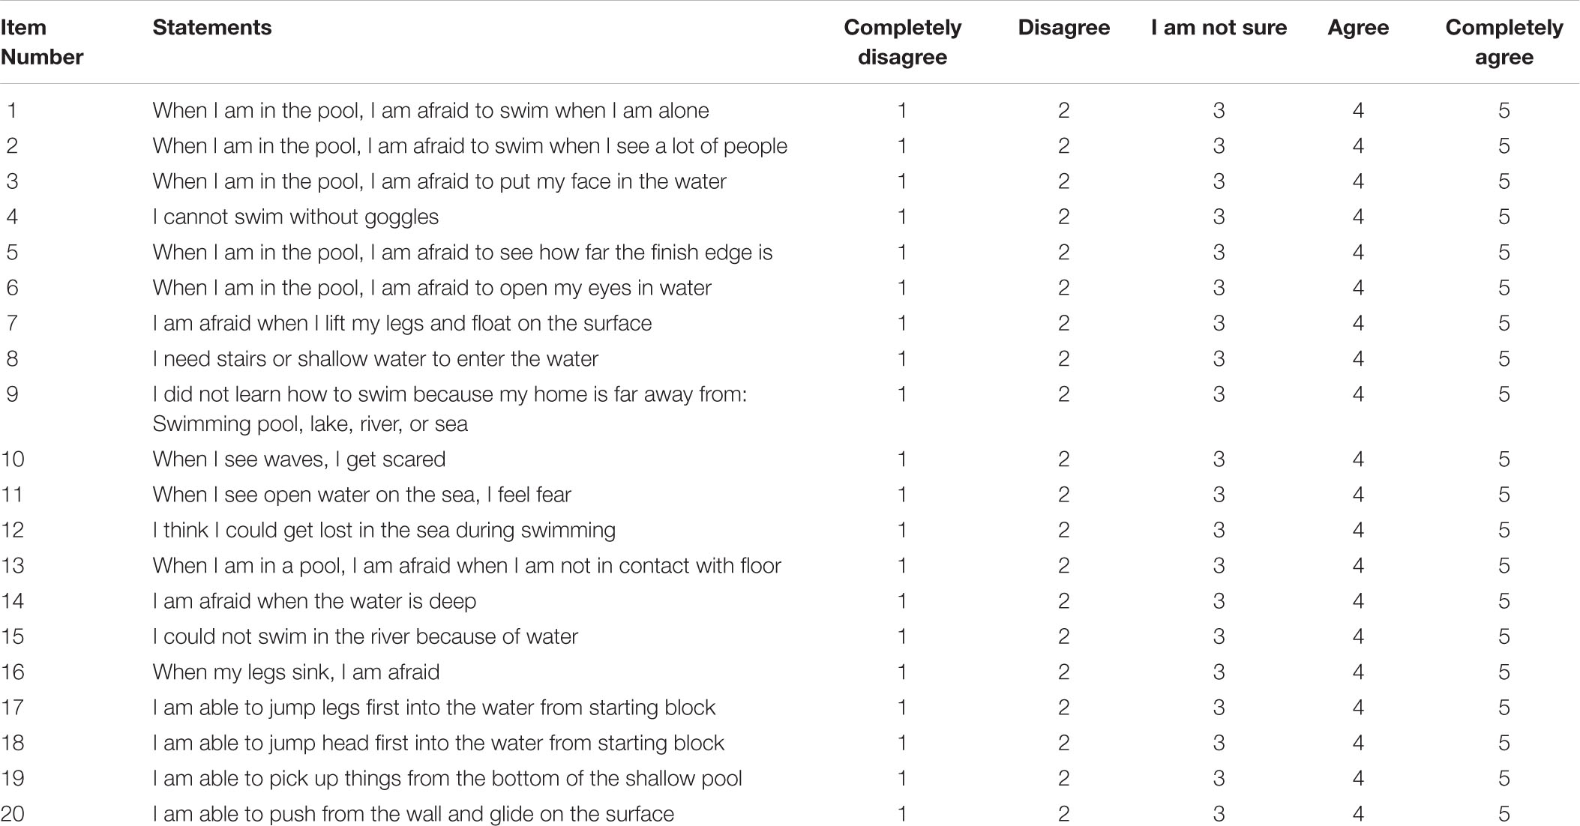Click the 'Completely disagree' column header

point(902,42)
